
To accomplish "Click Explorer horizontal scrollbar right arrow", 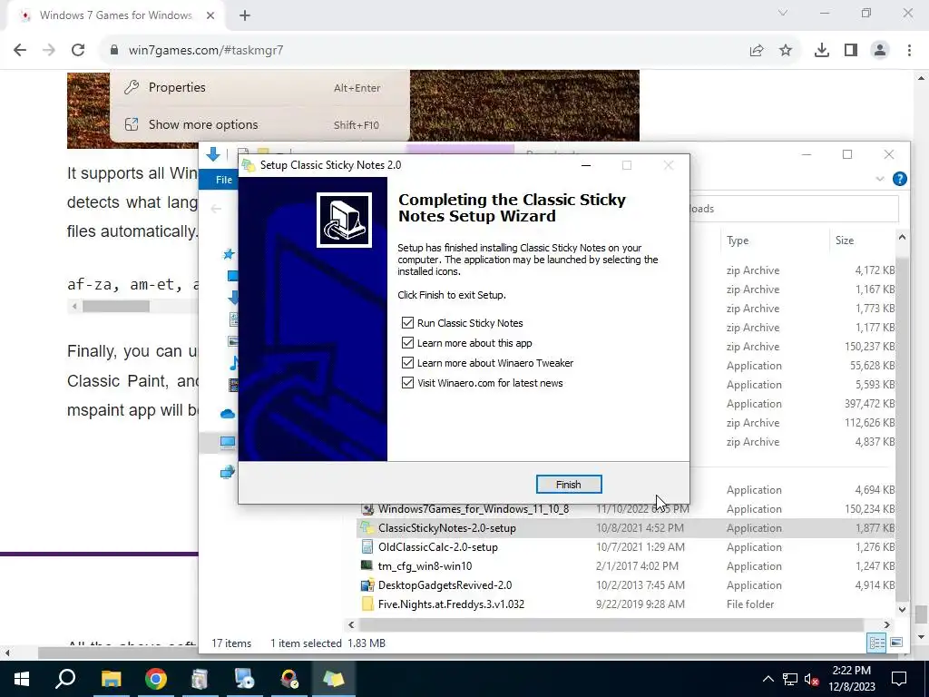I will click(x=887, y=624).
